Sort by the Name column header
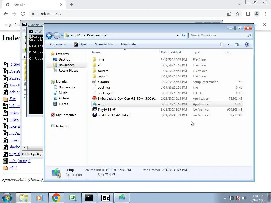This screenshot has height=203, width=271. pyautogui.click(x=125, y=52)
